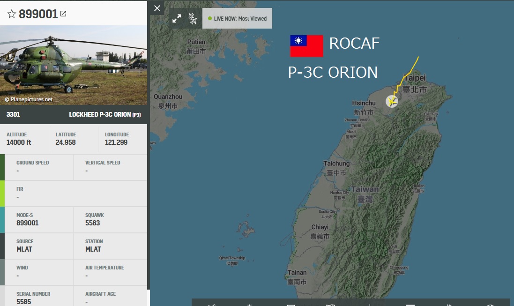Click the Mode-S value 899001
Viewport: 514px width, 306px height.
click(28, 223)
